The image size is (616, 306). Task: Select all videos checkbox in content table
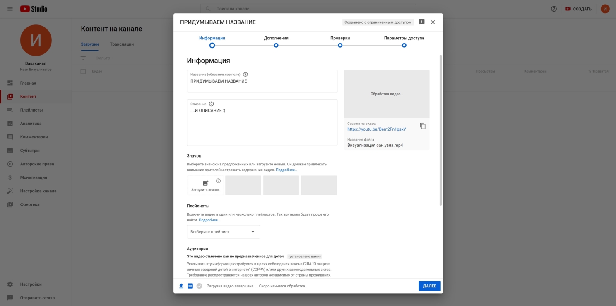tap(83, 71)
